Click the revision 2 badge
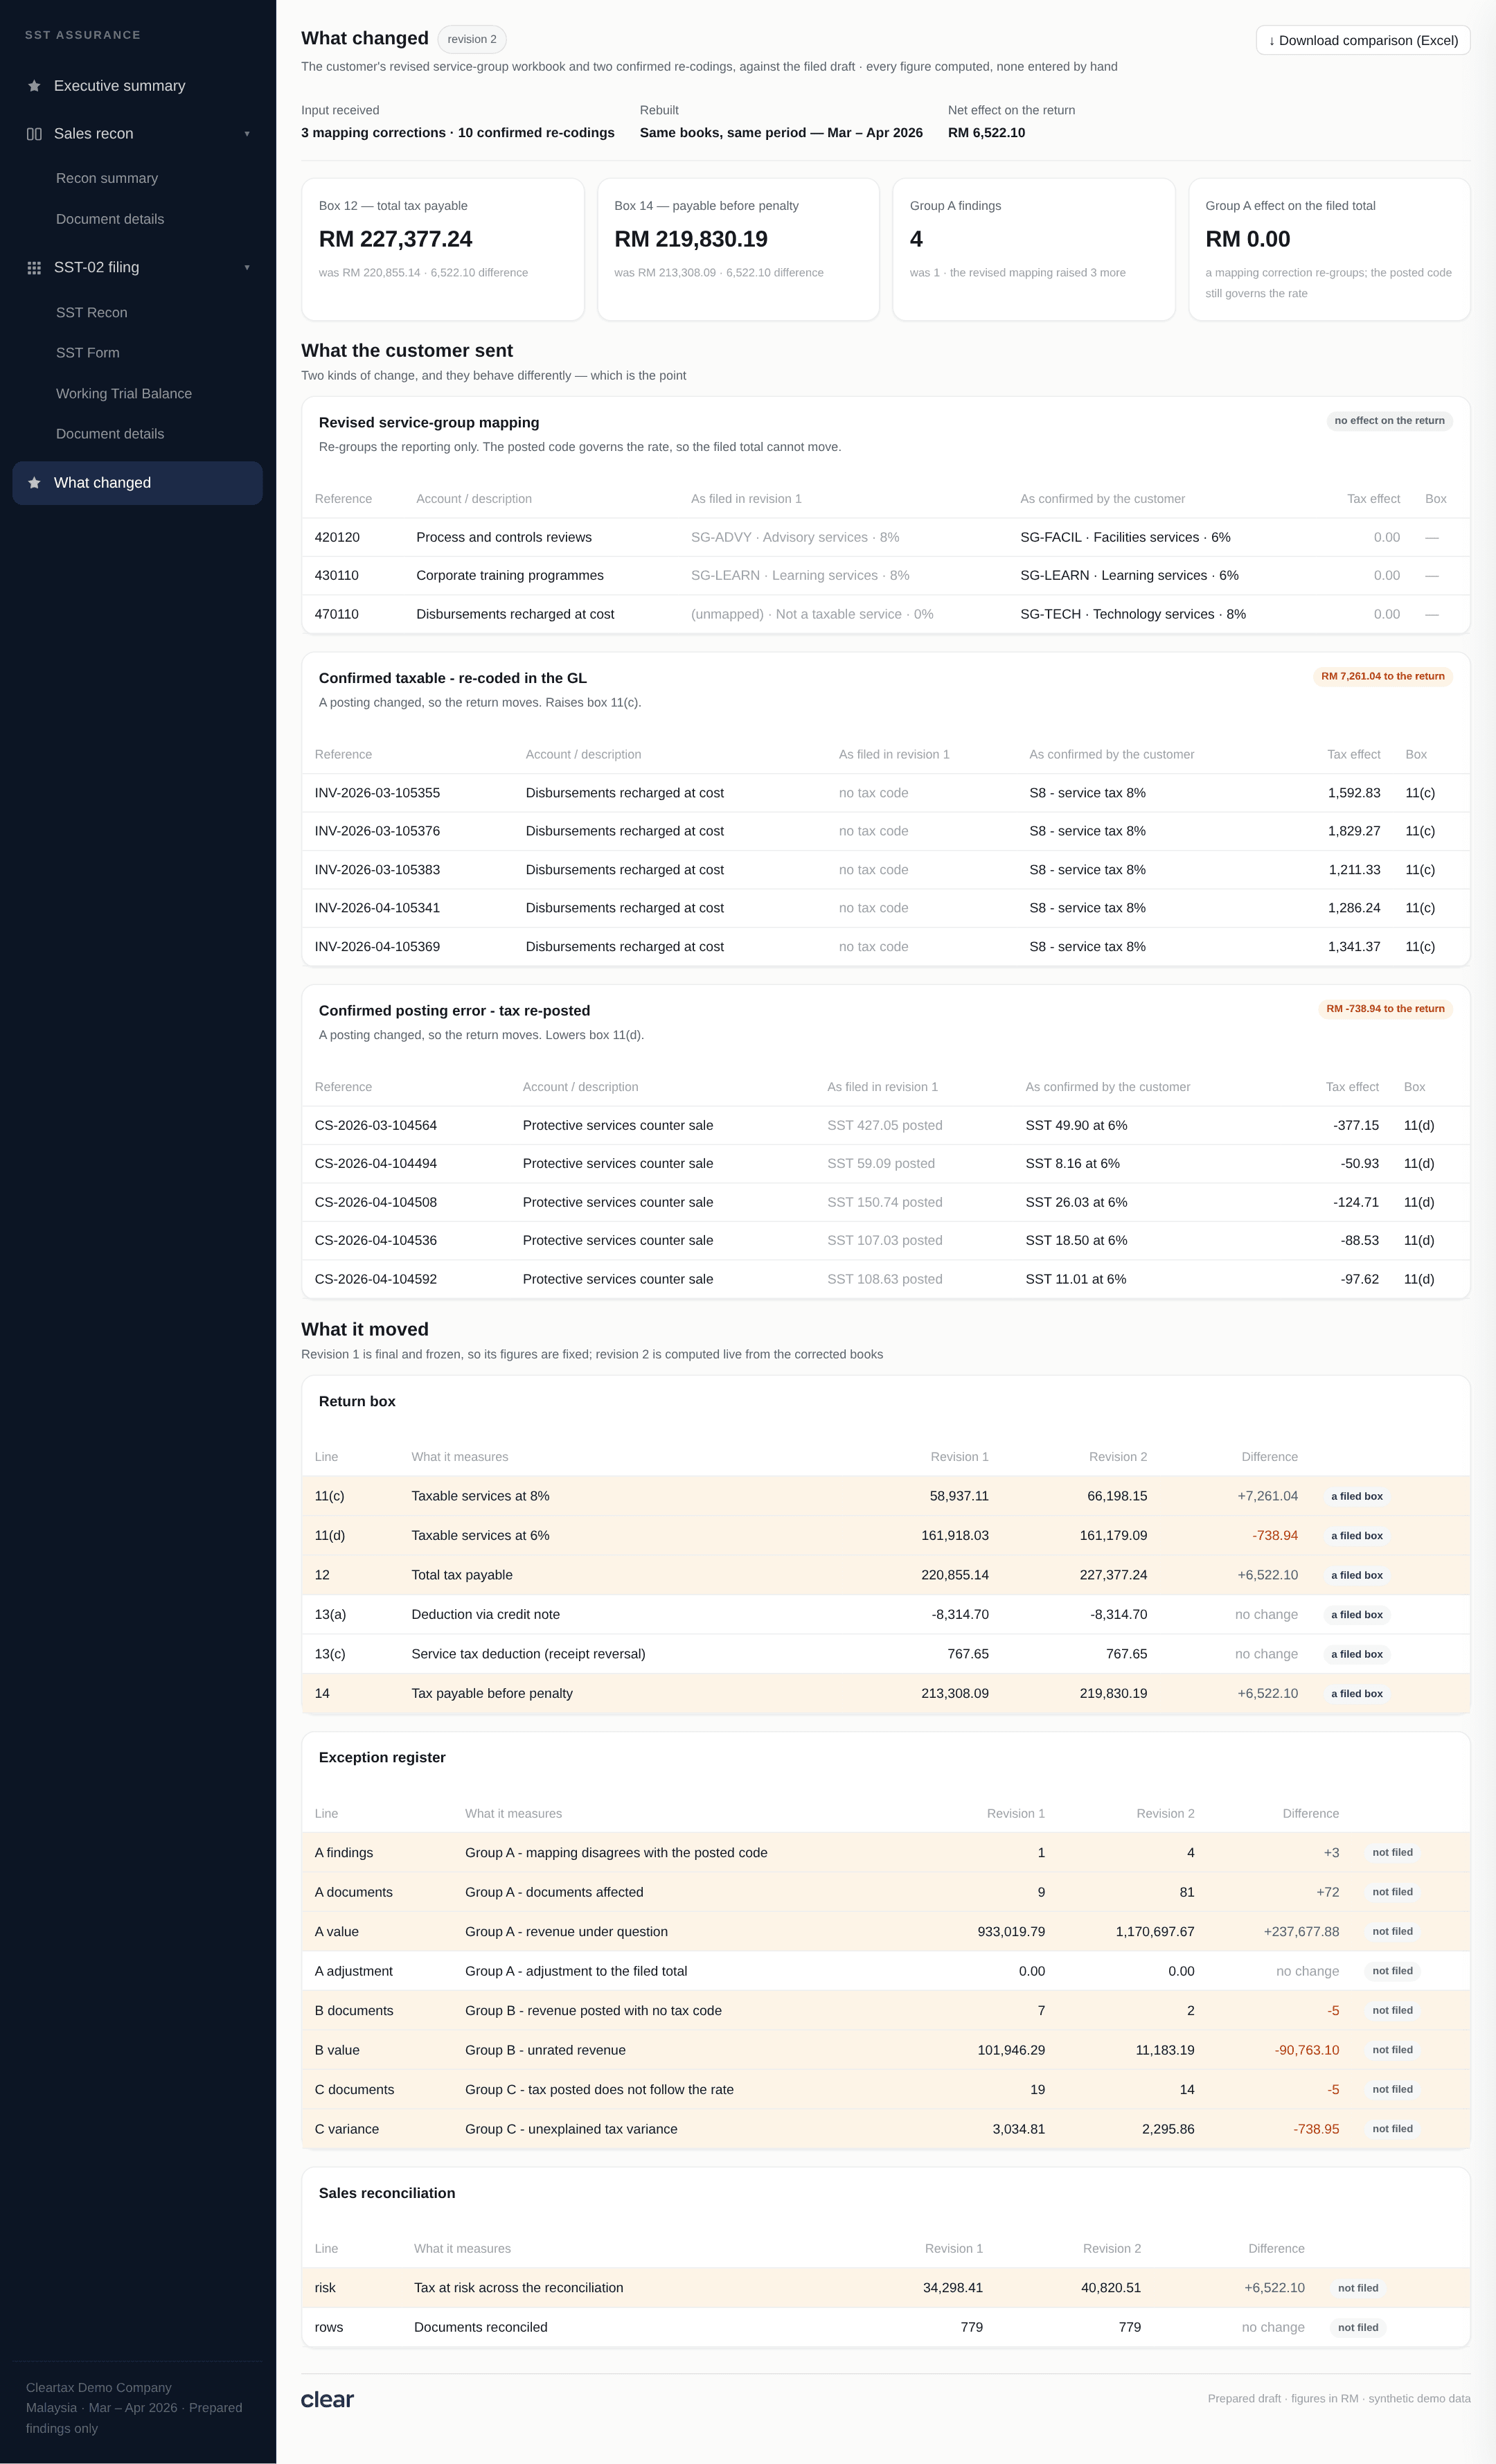The image size is (1496, 2464). (x=472, y=39)
